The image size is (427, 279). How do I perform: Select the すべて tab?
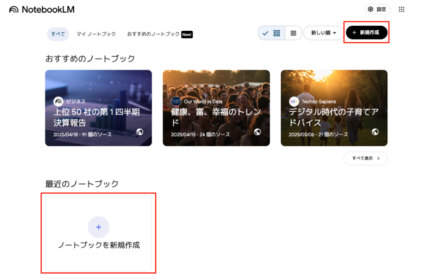coord(58,34)
